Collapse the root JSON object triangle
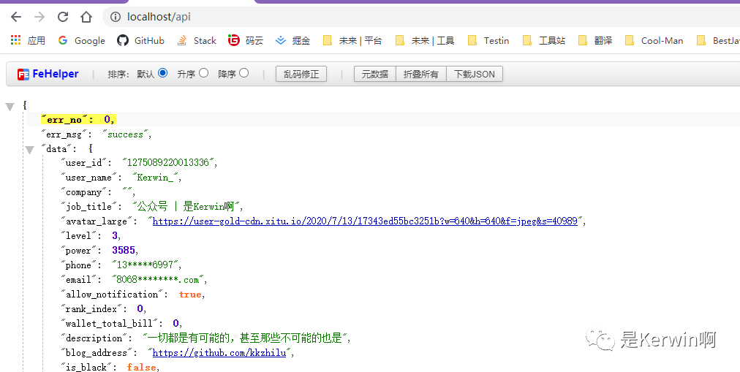 pyautogui.click(x=10, y=107)
